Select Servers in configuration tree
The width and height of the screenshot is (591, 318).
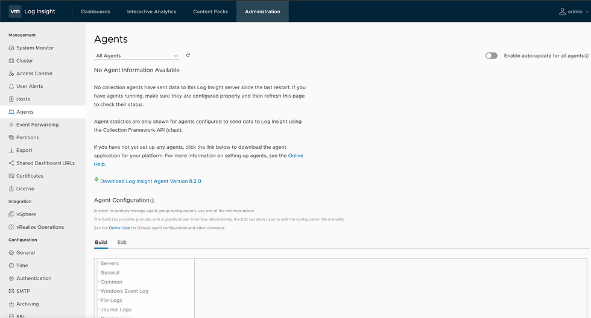click(109, 263)
